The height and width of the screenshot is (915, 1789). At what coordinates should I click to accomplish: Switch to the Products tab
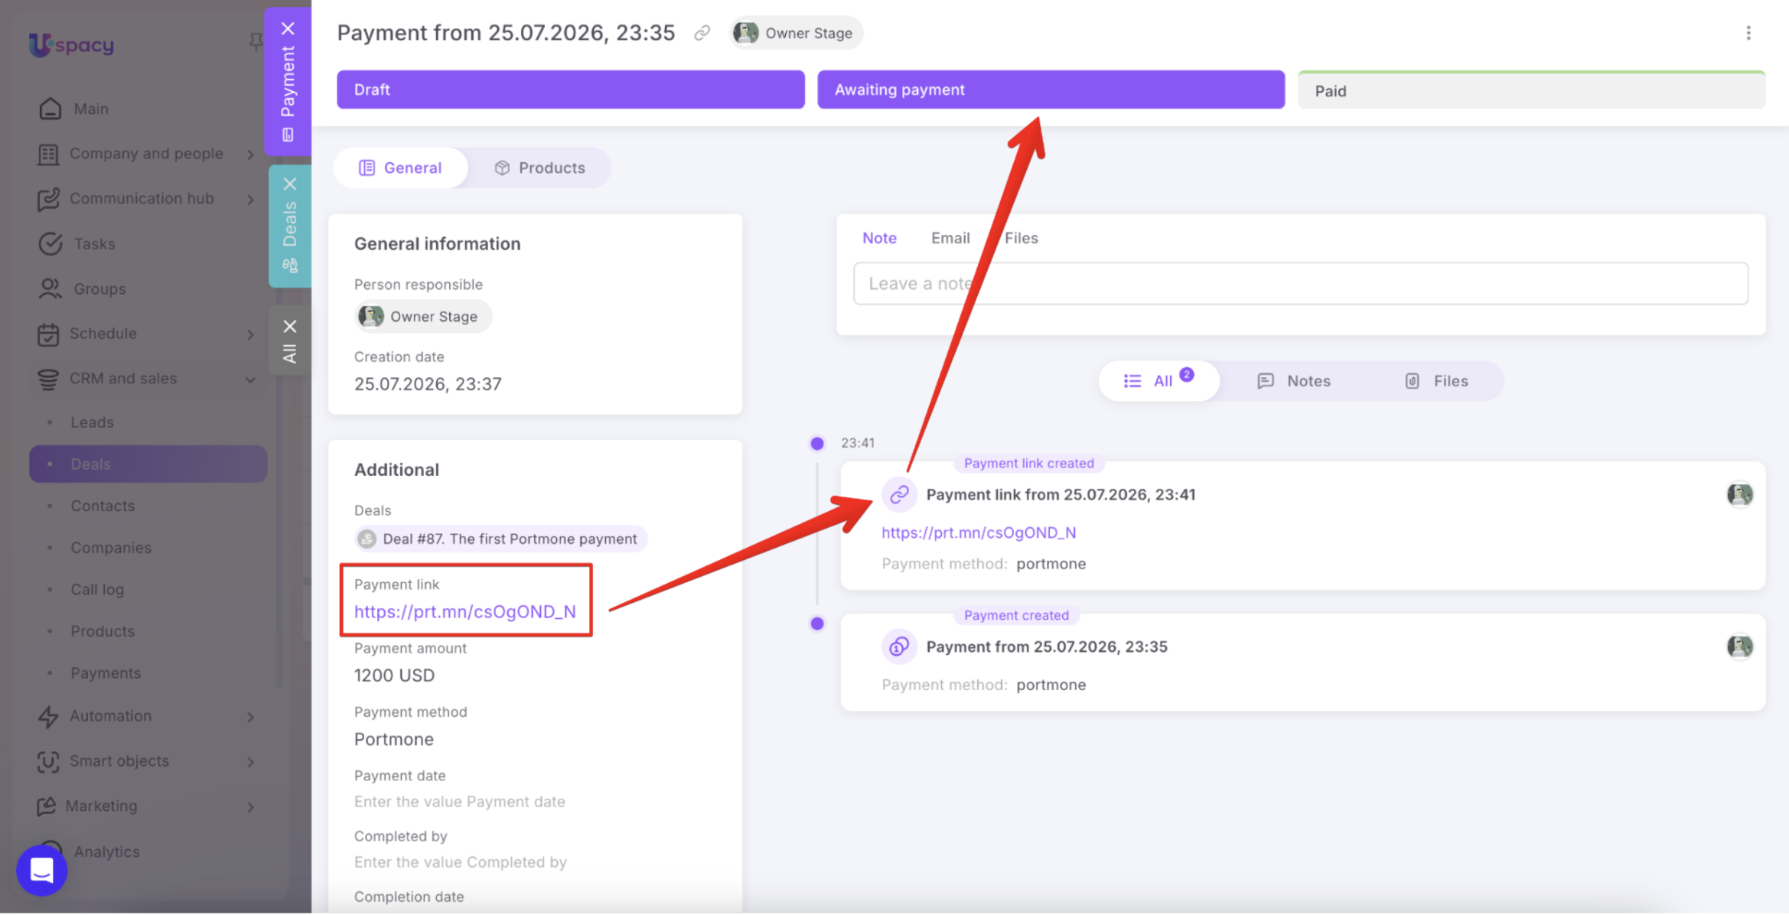coord(539,168)
